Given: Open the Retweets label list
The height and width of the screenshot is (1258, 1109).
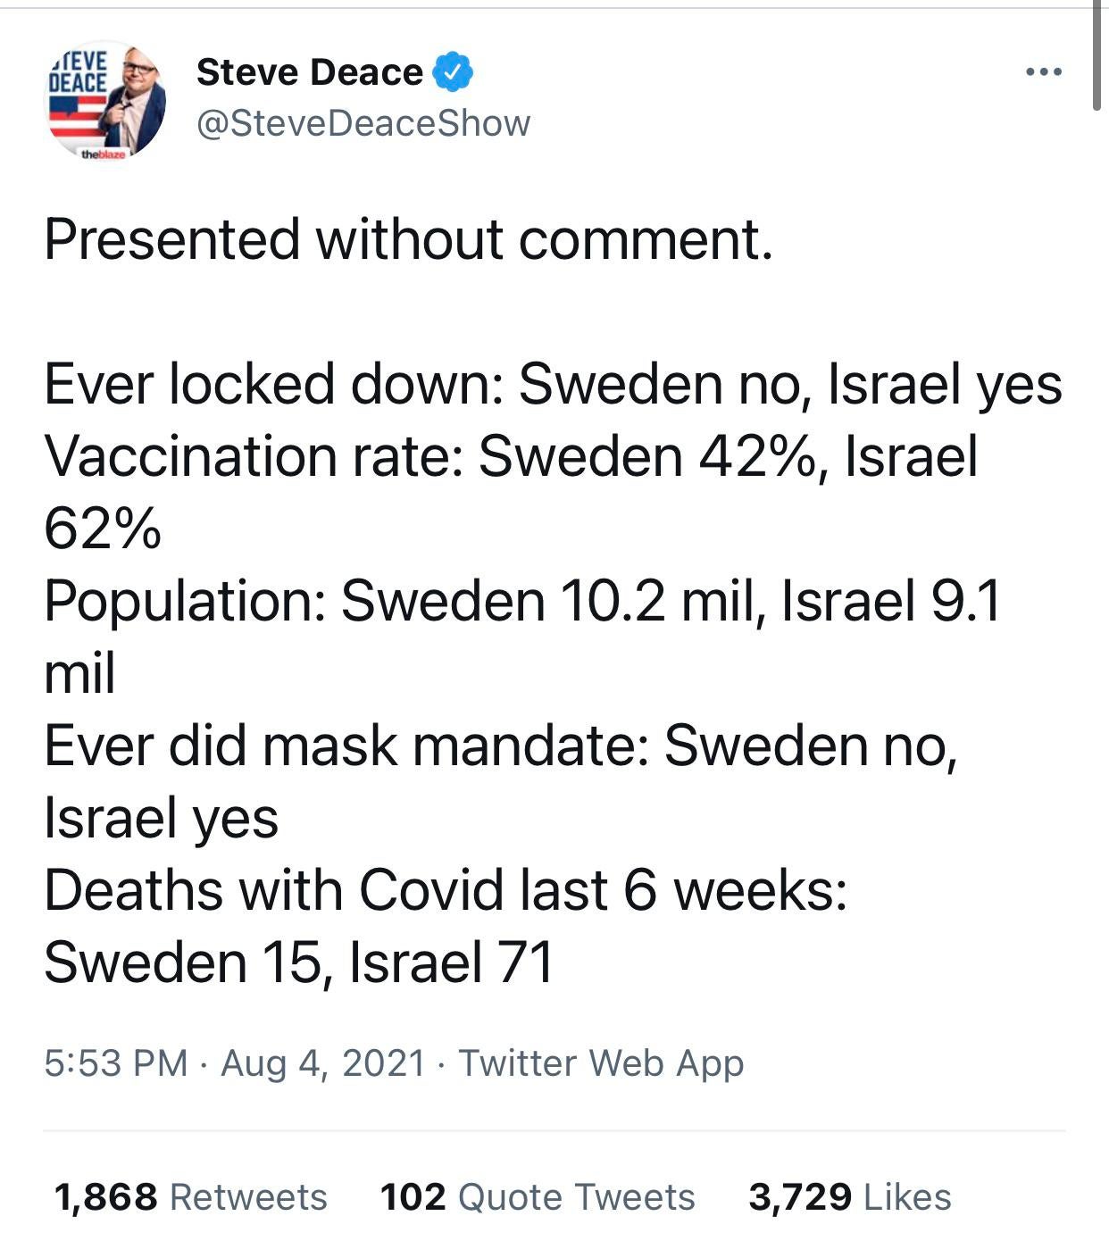Looking at the screenshot, I should point(248,1196).
